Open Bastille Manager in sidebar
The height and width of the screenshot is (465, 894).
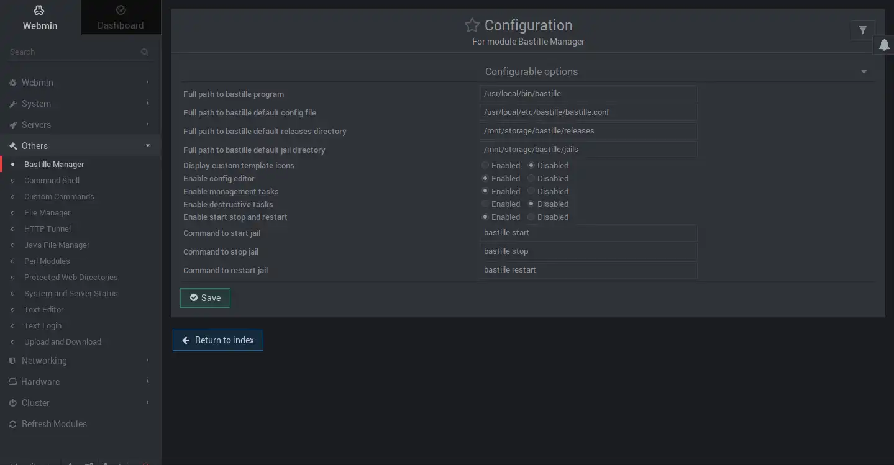pyautogui.click(x=54, y=165)
